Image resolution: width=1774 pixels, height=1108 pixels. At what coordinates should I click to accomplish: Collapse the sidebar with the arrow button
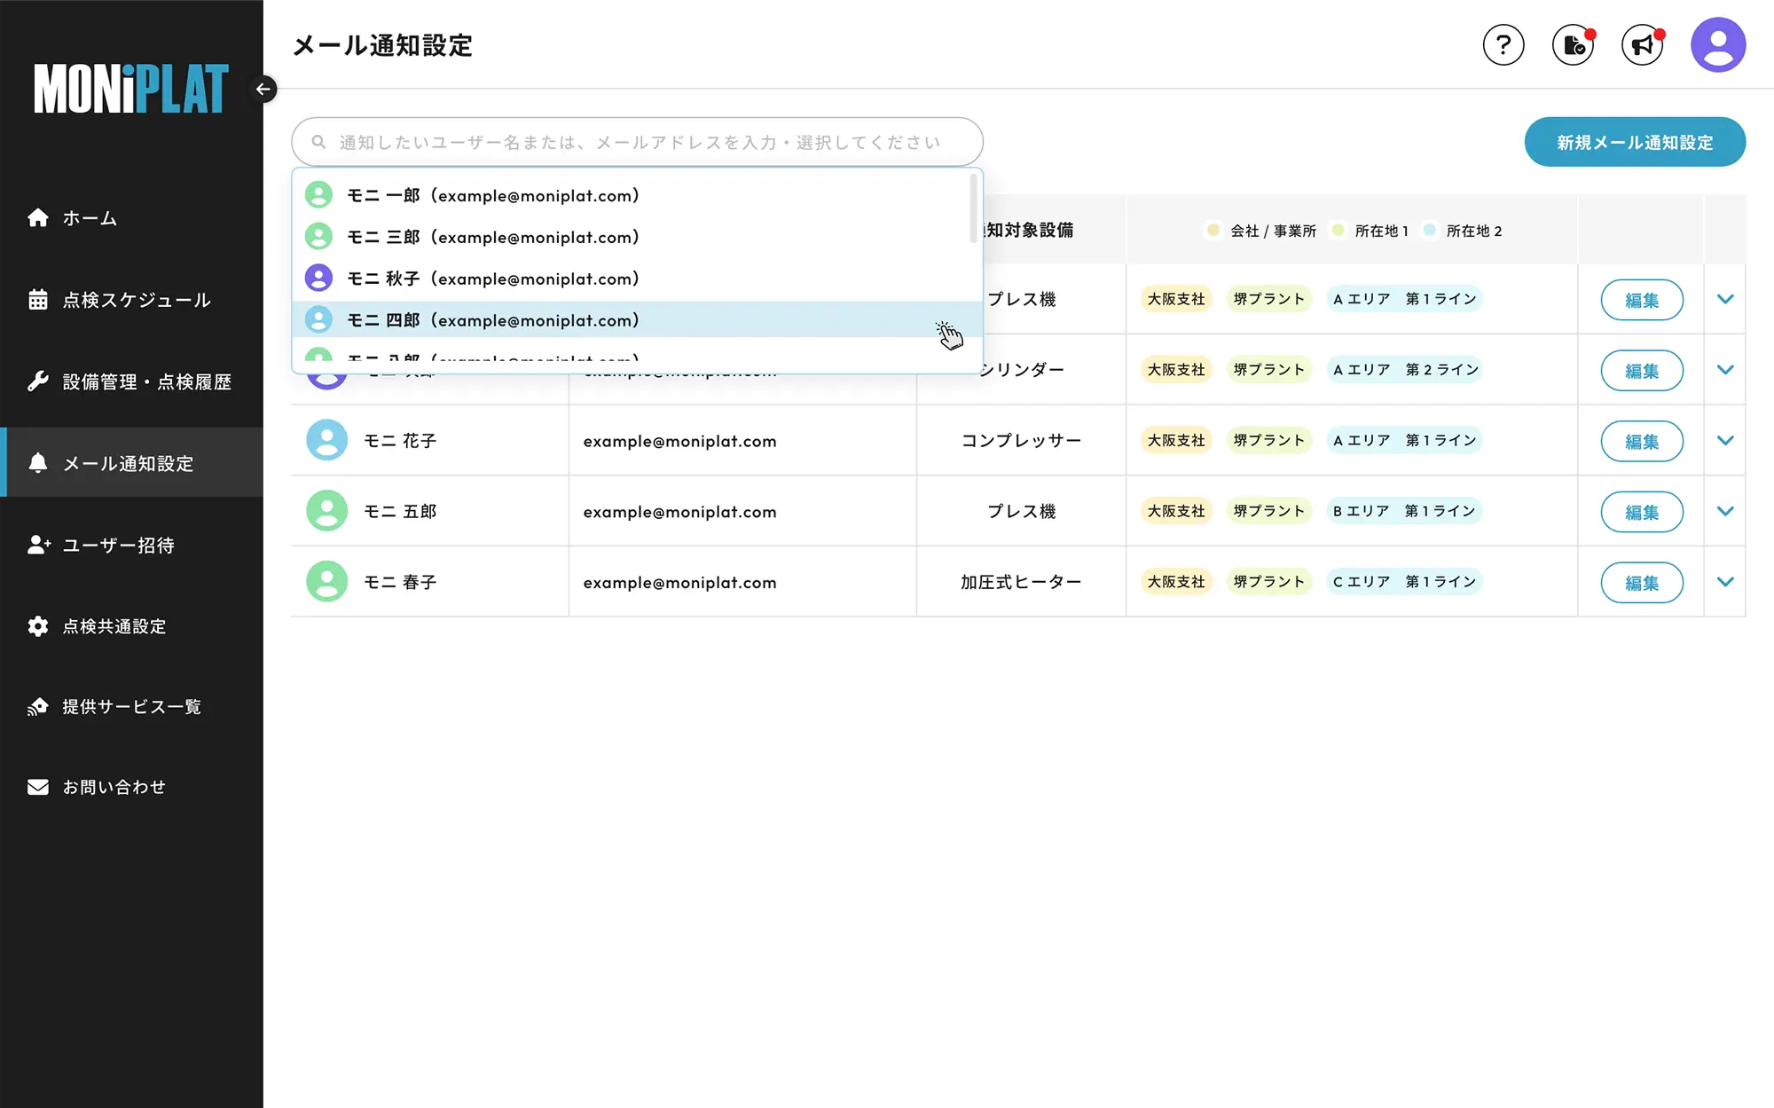pos(263,89)
